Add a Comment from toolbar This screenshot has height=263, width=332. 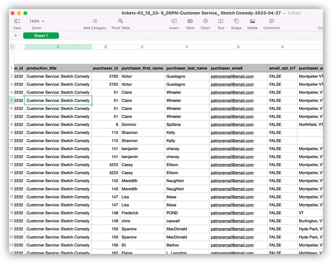tap(271, 21)
